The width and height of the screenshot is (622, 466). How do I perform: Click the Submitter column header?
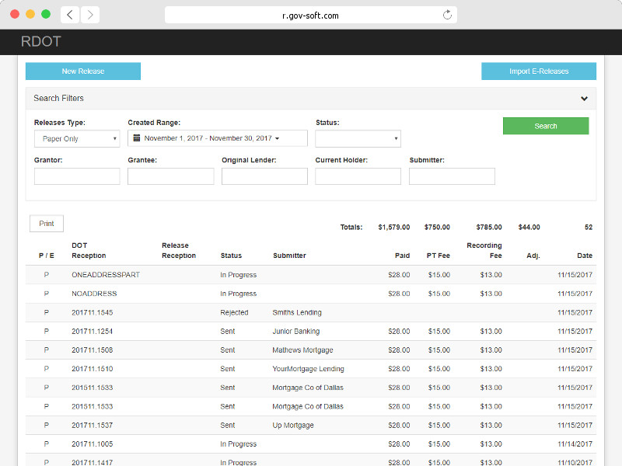289,256
